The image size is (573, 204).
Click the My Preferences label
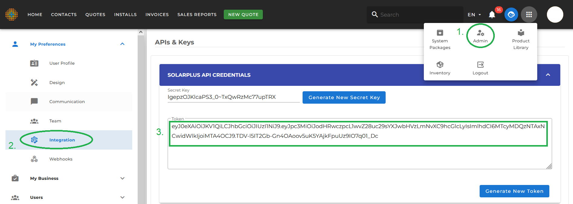click(x=48, y=44)
